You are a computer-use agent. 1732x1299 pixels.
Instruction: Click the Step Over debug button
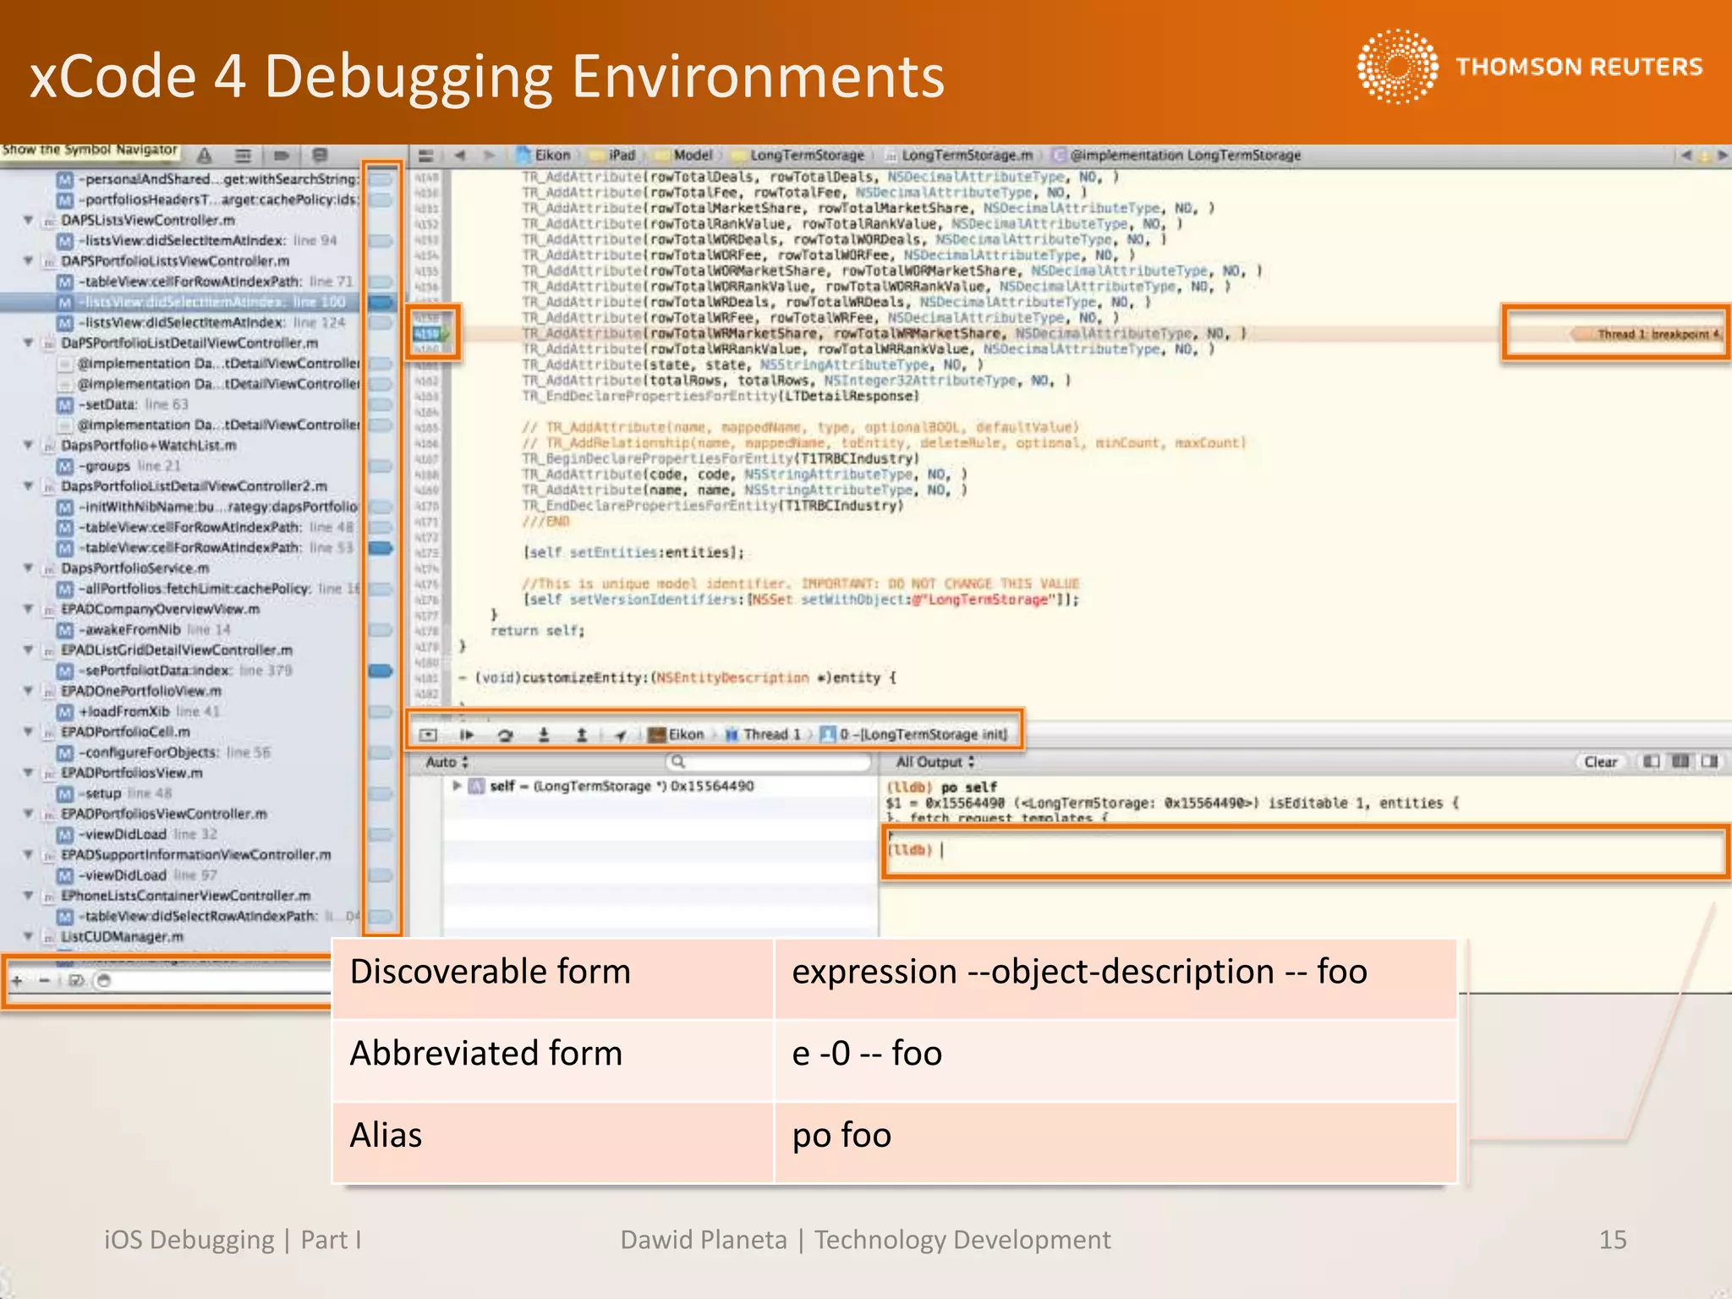coord(505,735)
